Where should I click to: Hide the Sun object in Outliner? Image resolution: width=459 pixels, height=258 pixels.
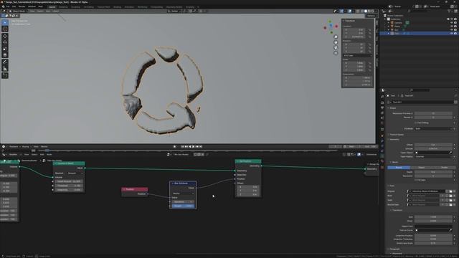pyautogui.click(x=452, y=29)
